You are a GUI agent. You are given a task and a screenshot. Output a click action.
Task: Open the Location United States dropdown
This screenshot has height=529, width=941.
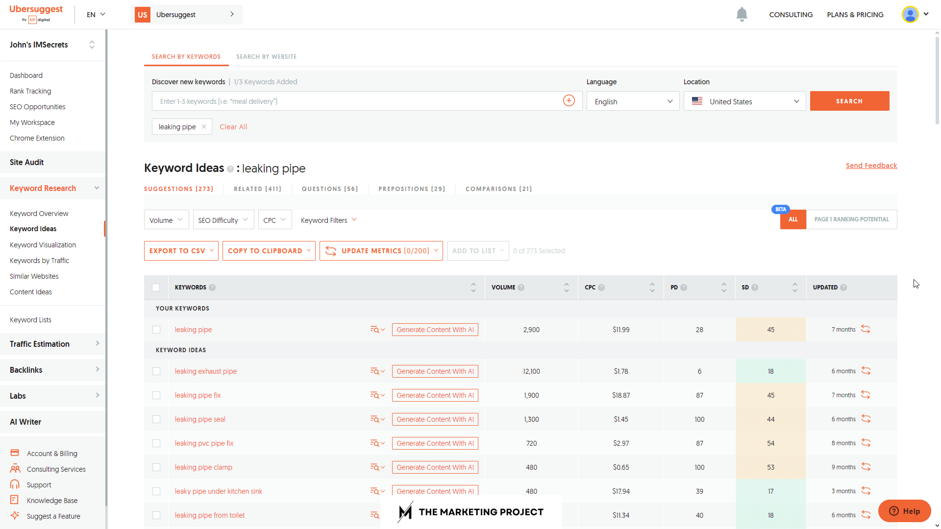tap(744, 101)
